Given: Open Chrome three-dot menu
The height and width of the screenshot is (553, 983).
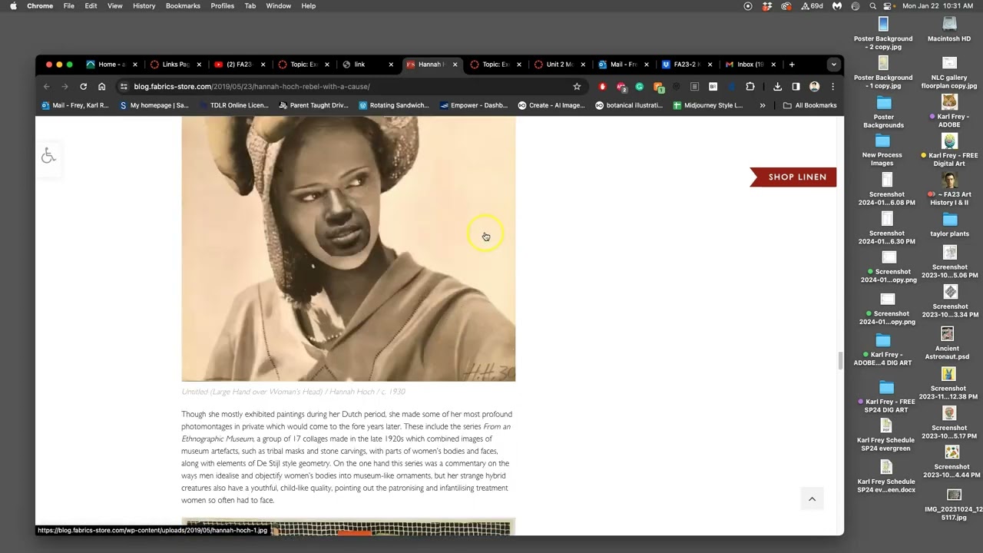Looking at the screenshot, I should click(832, 87).
